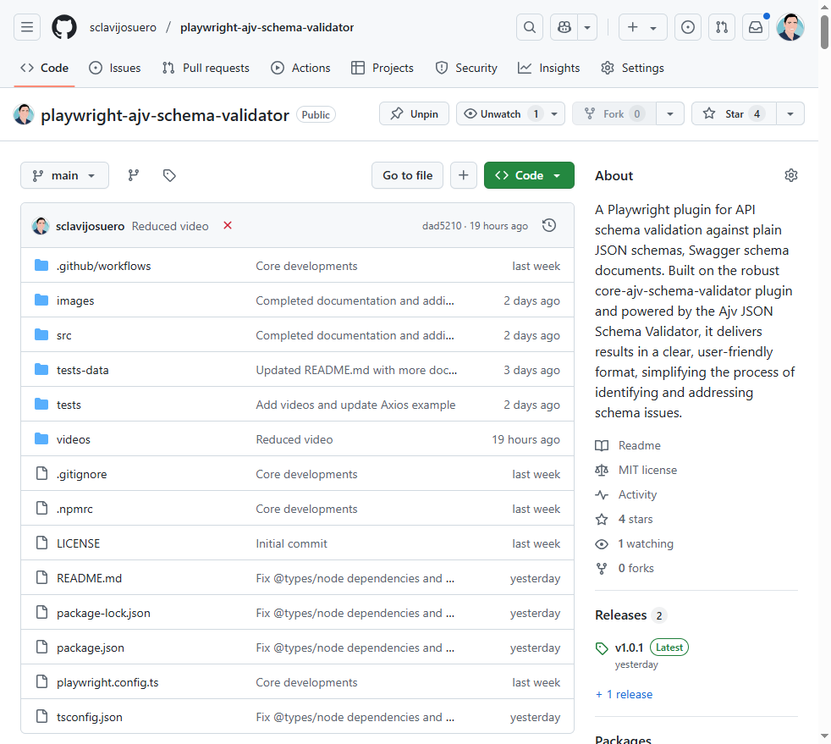The image size is (831, 744).
Task: Open the main branch selector dropdown
Action: coord(64,175)
